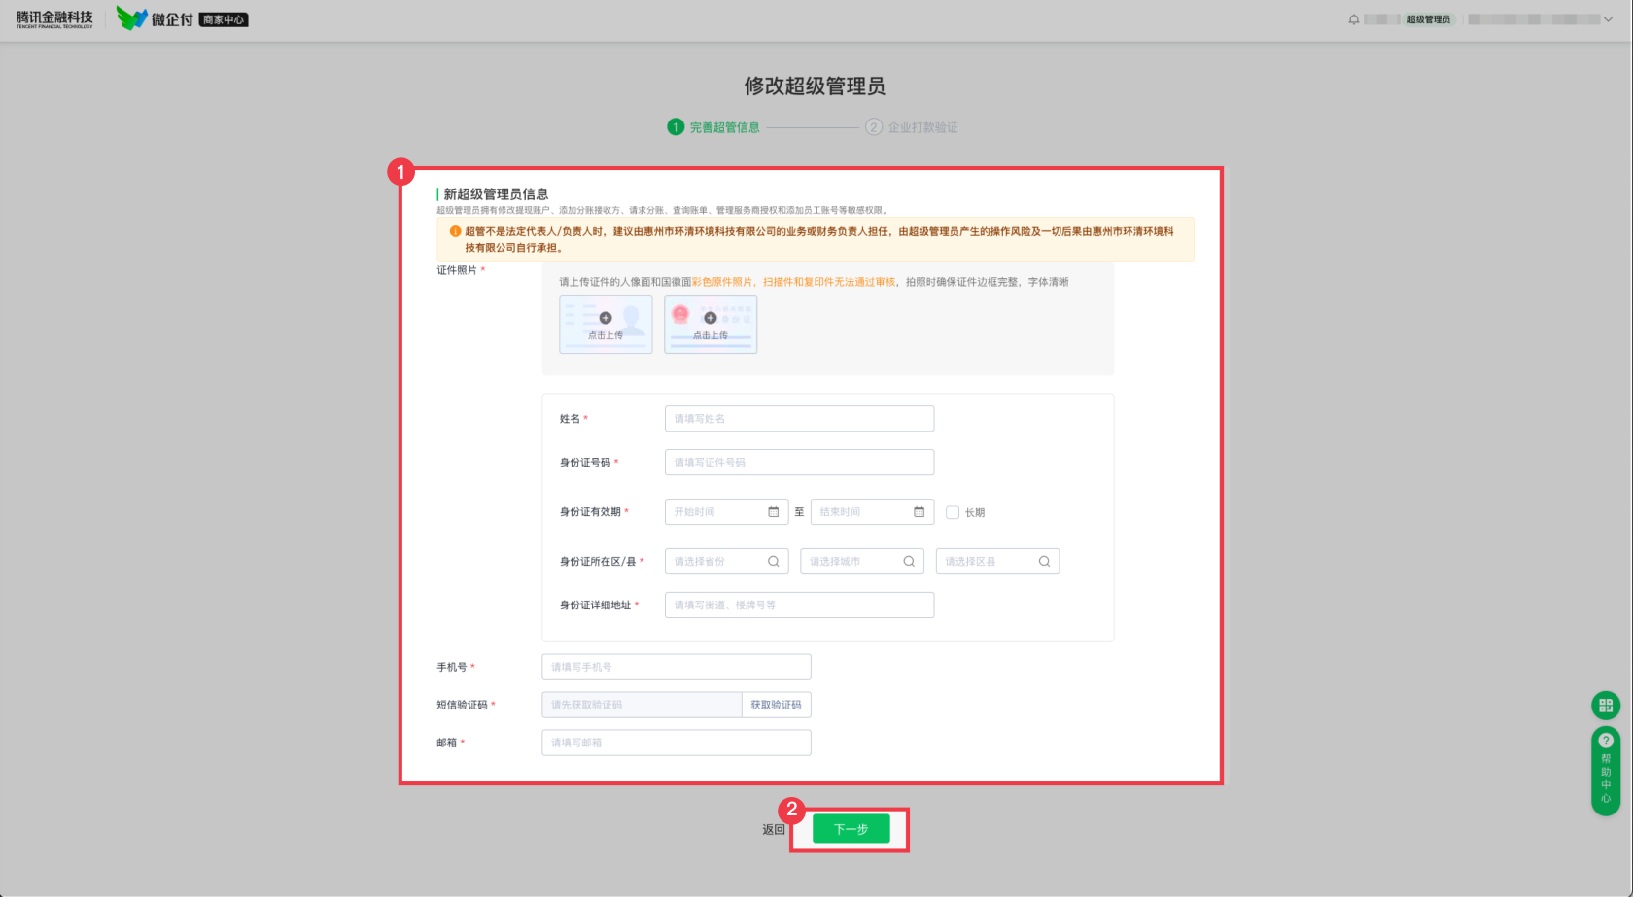Screen dimensions: 1633x899
Task: Click the 下一步 button
Action: tap(851, 829)
